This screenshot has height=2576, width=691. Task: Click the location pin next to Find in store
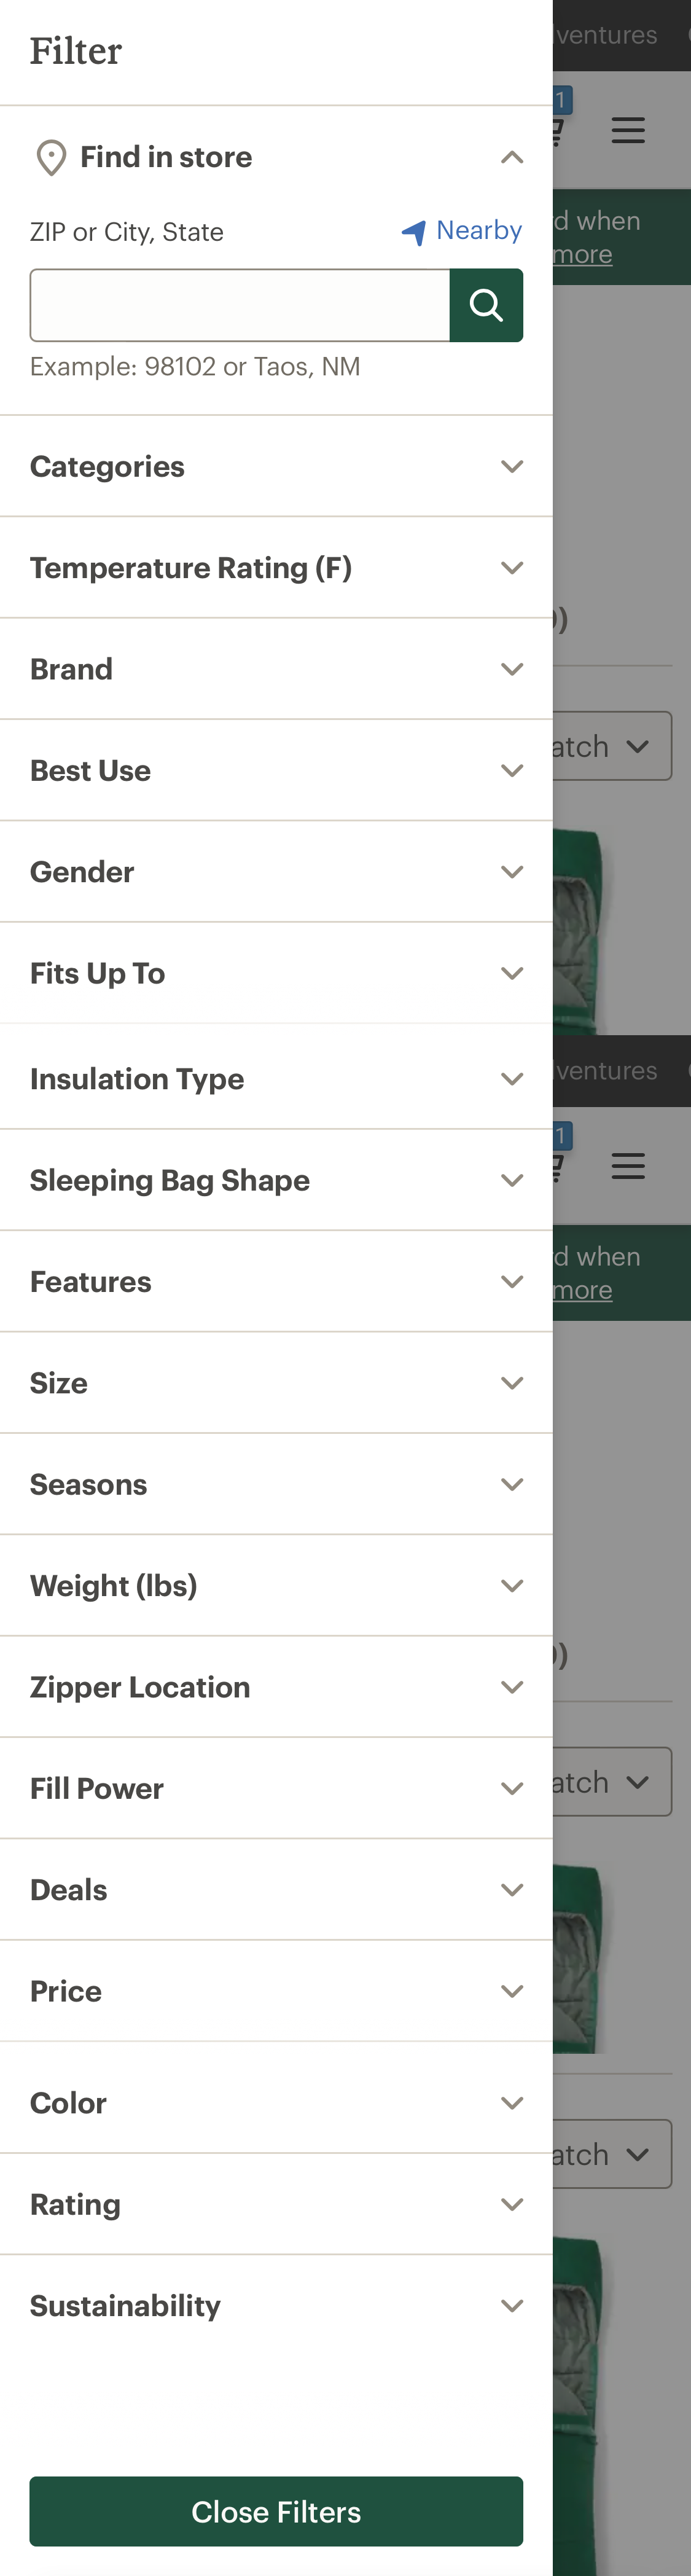pyautogui.click(x=50, y=157)
